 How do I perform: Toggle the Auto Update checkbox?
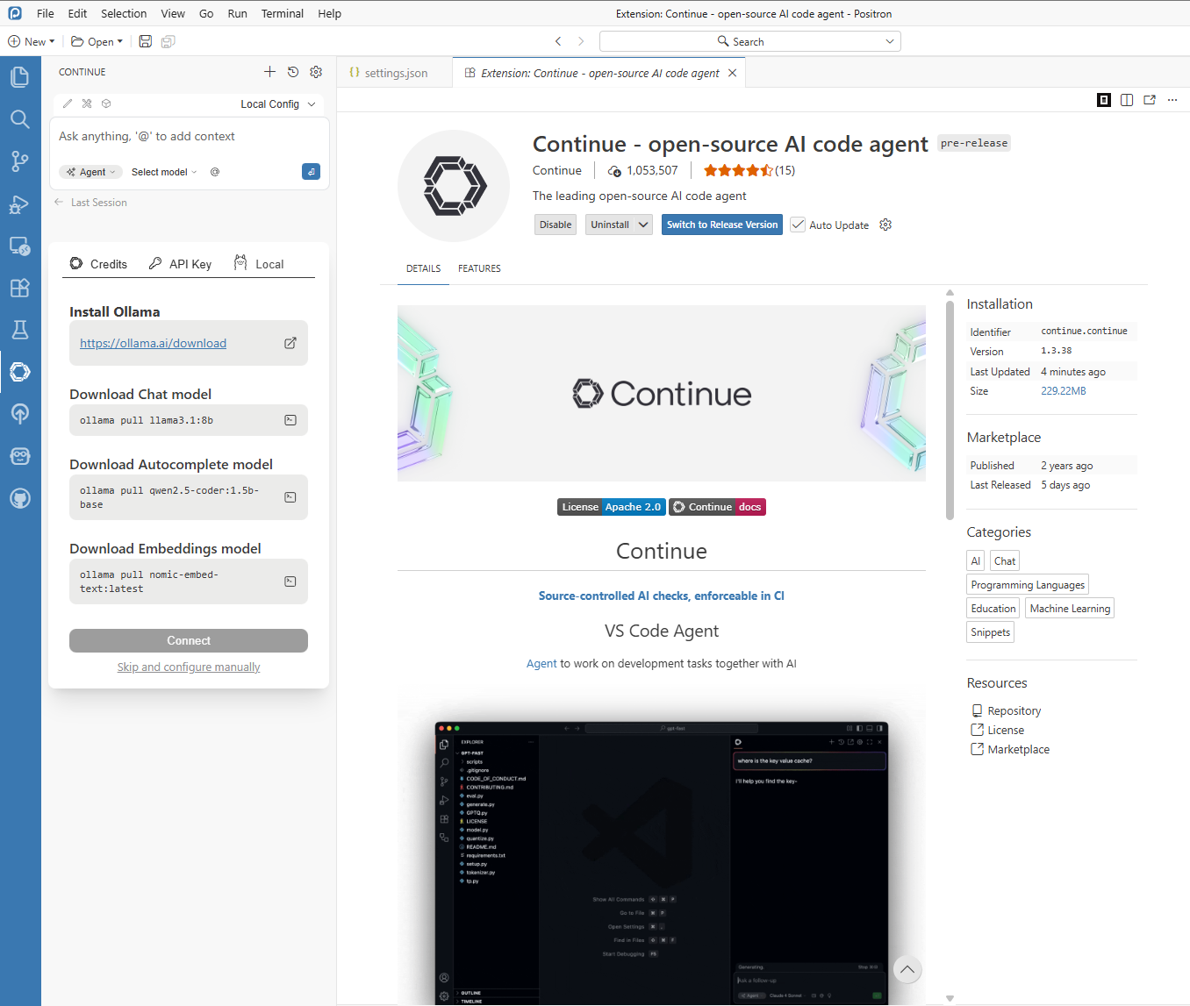coord(798,225)
